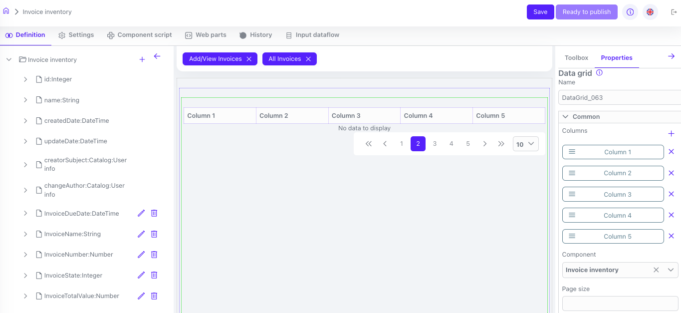Remove Column 3 from the columns list
Screen dimensions: 681x313
pos(671,194)
